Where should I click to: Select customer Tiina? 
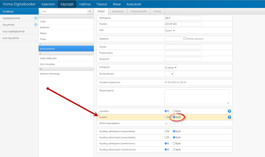tap(66, 39)
